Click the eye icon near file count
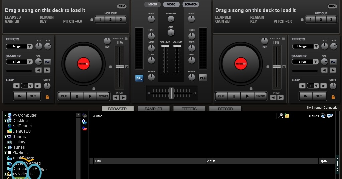 coord(323,116)
